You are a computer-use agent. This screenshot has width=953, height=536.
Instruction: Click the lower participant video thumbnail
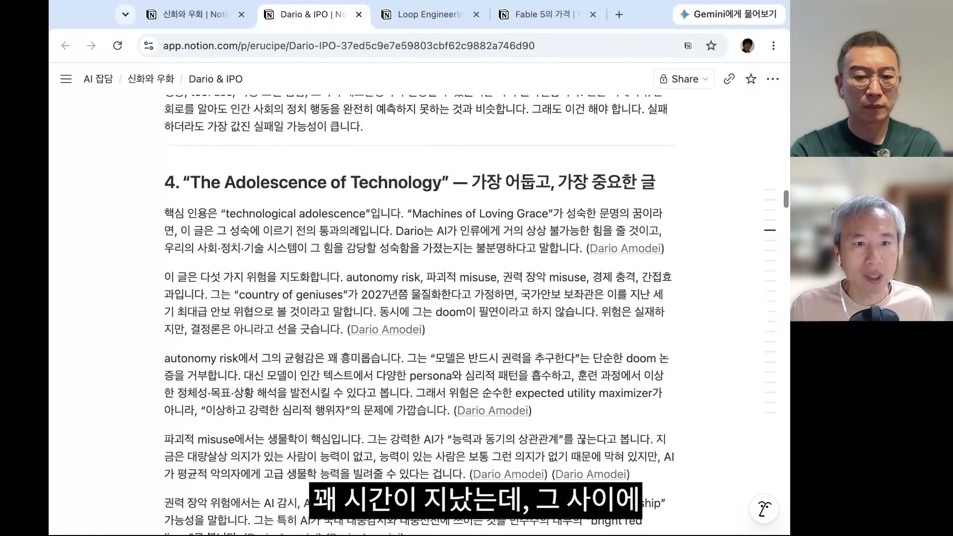click(x=872, y=239)
